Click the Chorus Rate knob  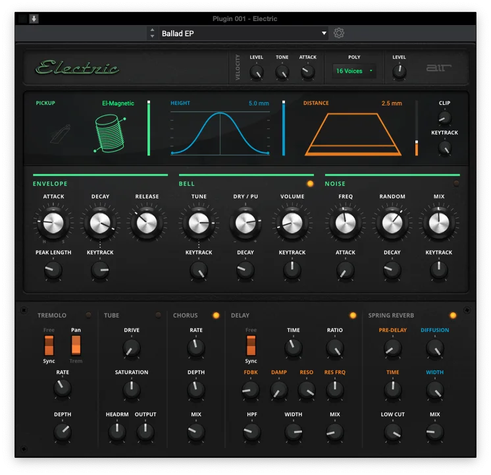tap(196, 348)
